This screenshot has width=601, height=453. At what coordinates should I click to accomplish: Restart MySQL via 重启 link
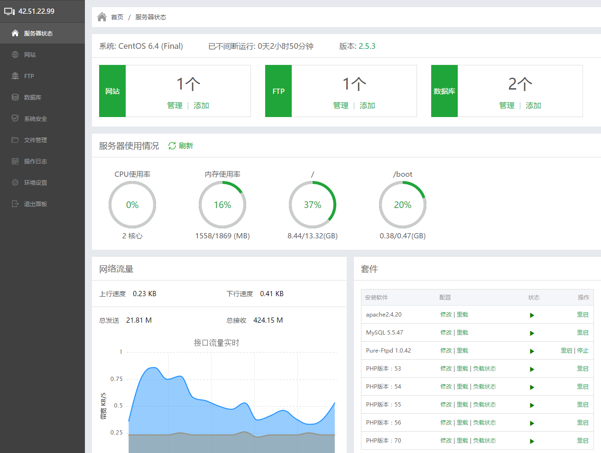583,333
